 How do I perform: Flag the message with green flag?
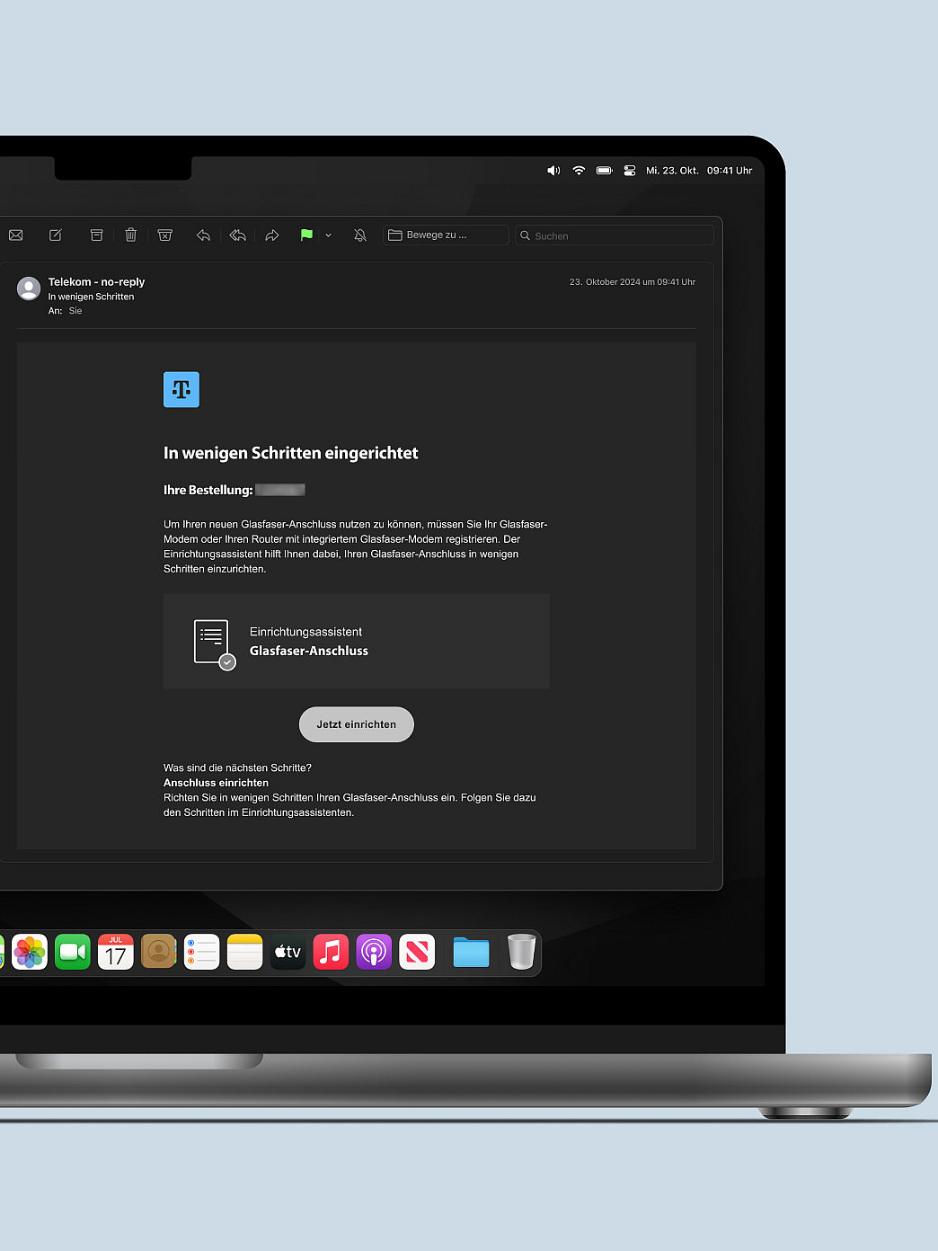pos(306,235)
